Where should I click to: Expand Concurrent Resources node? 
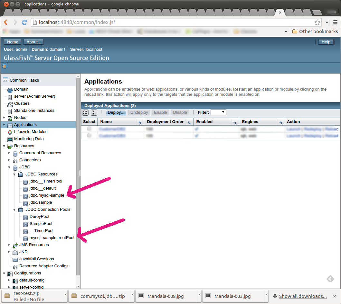(x=9, y=153)
